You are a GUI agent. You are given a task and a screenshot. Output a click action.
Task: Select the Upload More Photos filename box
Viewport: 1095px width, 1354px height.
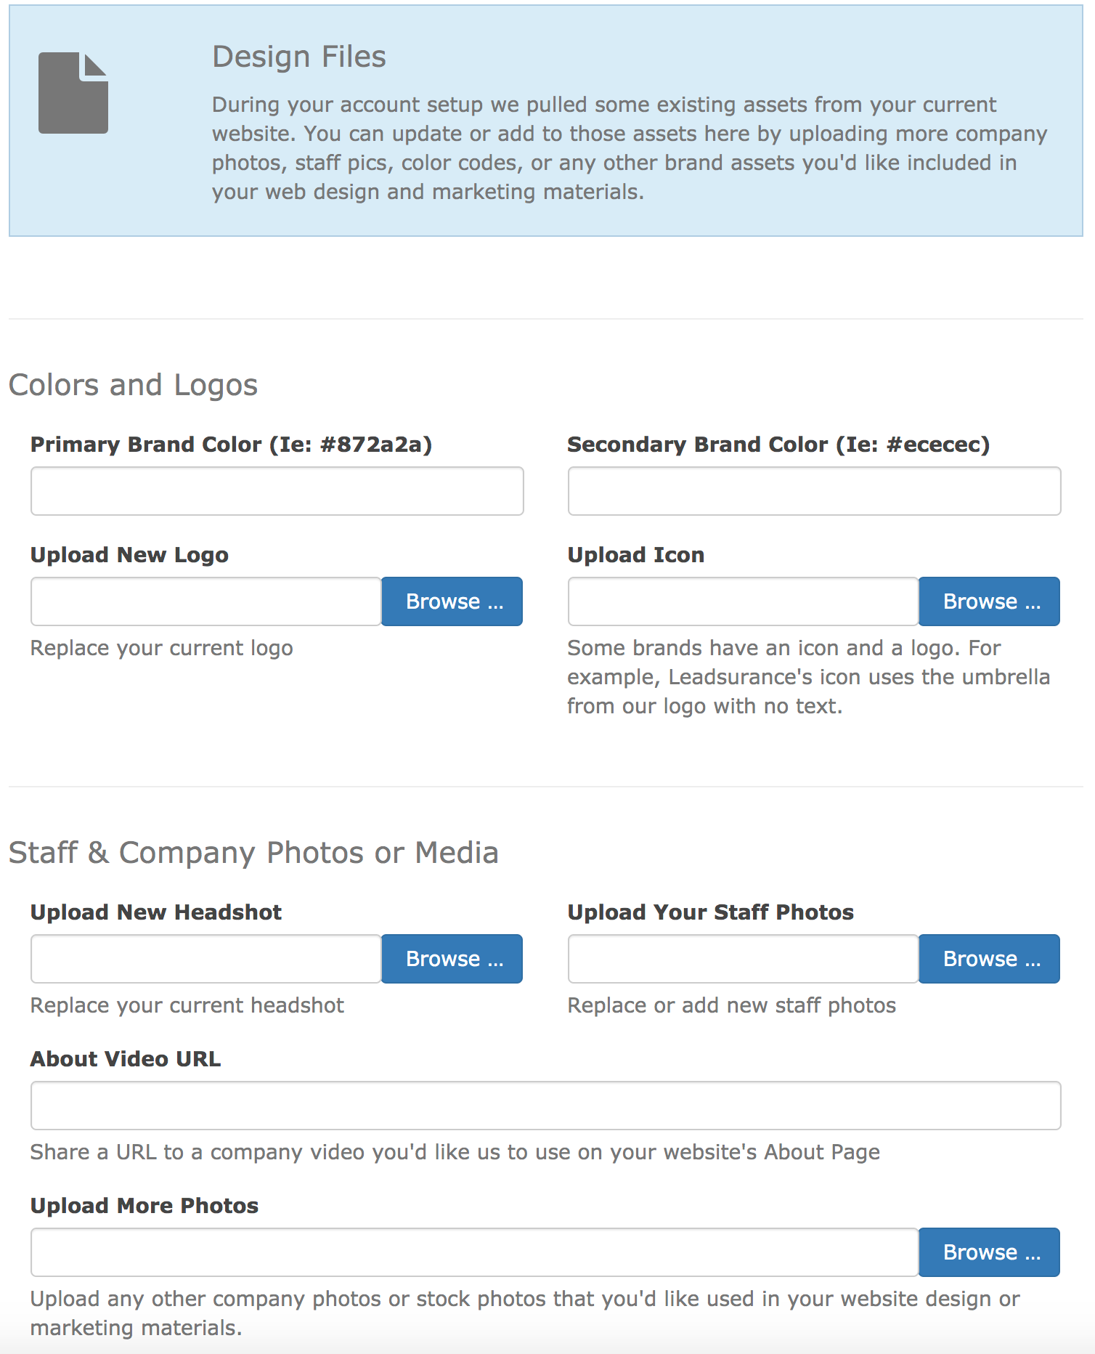(x=472, y=1252)
